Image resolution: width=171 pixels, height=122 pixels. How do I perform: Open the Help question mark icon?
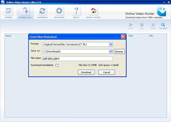tap(76, 11)
